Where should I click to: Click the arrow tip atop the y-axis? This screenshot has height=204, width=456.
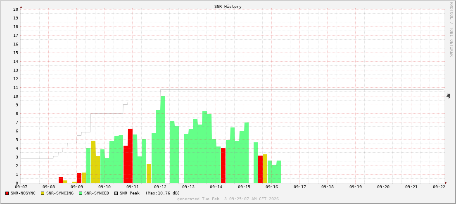pyautogui.click(x=21, y=7)
